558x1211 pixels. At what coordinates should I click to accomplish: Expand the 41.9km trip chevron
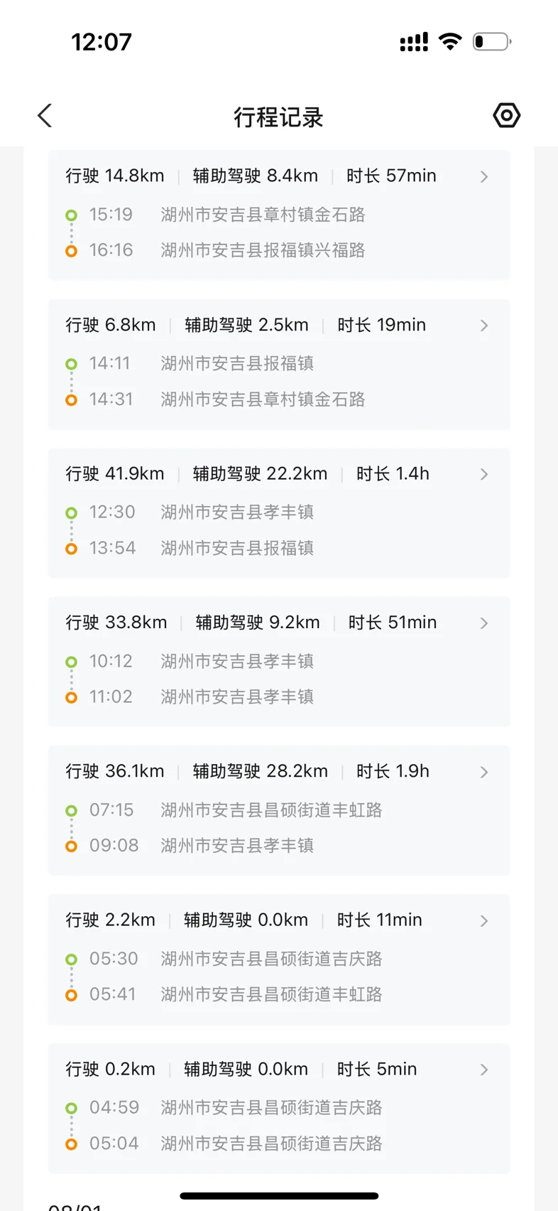484,474
